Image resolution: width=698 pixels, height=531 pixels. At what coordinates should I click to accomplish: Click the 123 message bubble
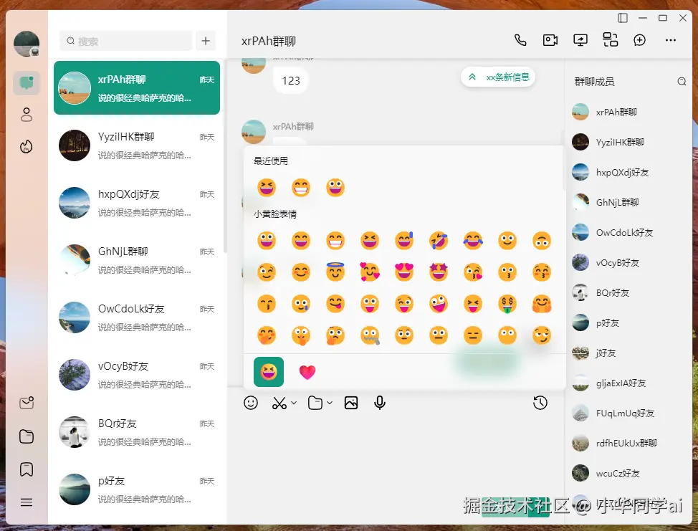pos(291,80)
